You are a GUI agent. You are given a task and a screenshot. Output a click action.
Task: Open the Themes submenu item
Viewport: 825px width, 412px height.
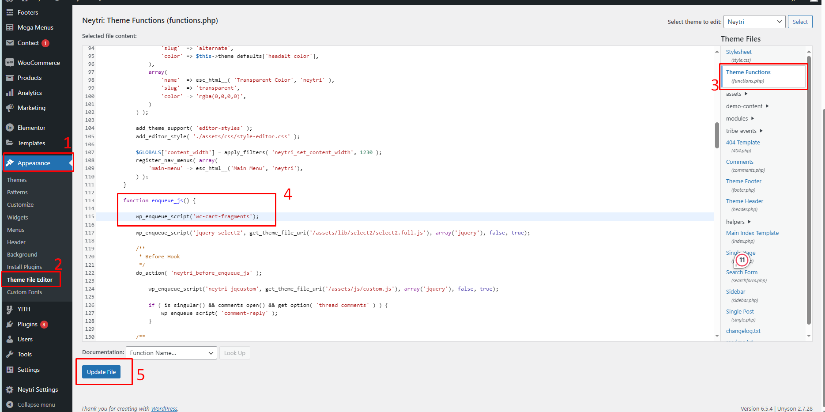tap(17, 180)
